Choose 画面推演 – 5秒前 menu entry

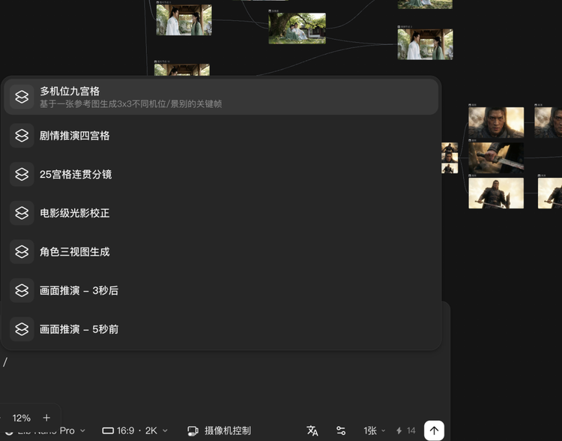point(79,329)
